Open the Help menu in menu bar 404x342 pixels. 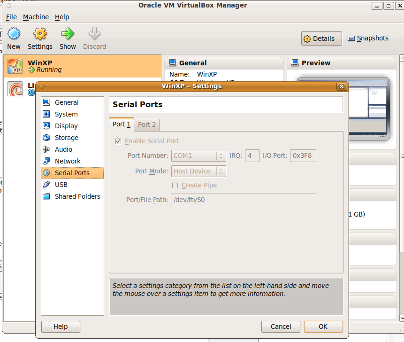62,17
